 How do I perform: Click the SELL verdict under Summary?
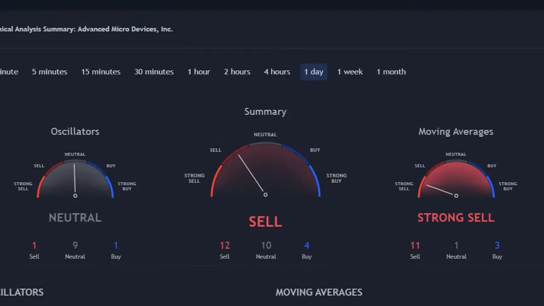[265, 221]
